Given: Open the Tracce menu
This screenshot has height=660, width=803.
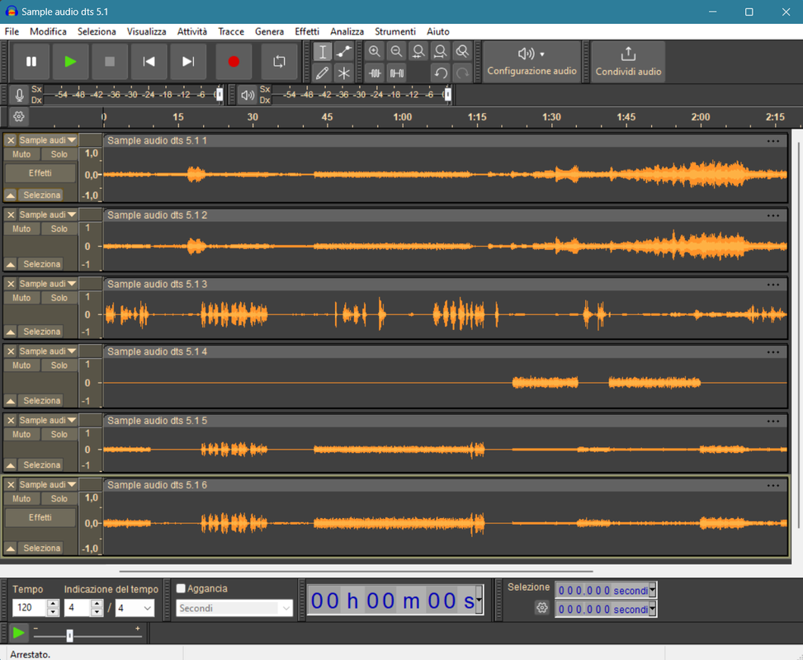Looking at the screenshot, I should coord(231,31).
